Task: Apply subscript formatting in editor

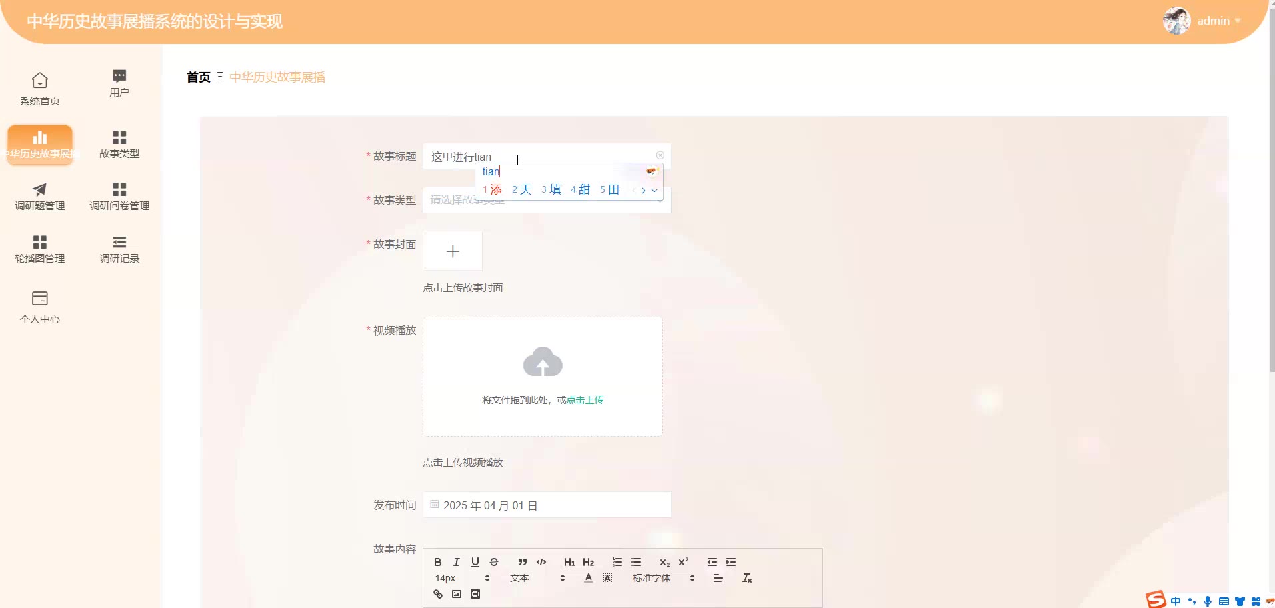Action: coord(664,562)
